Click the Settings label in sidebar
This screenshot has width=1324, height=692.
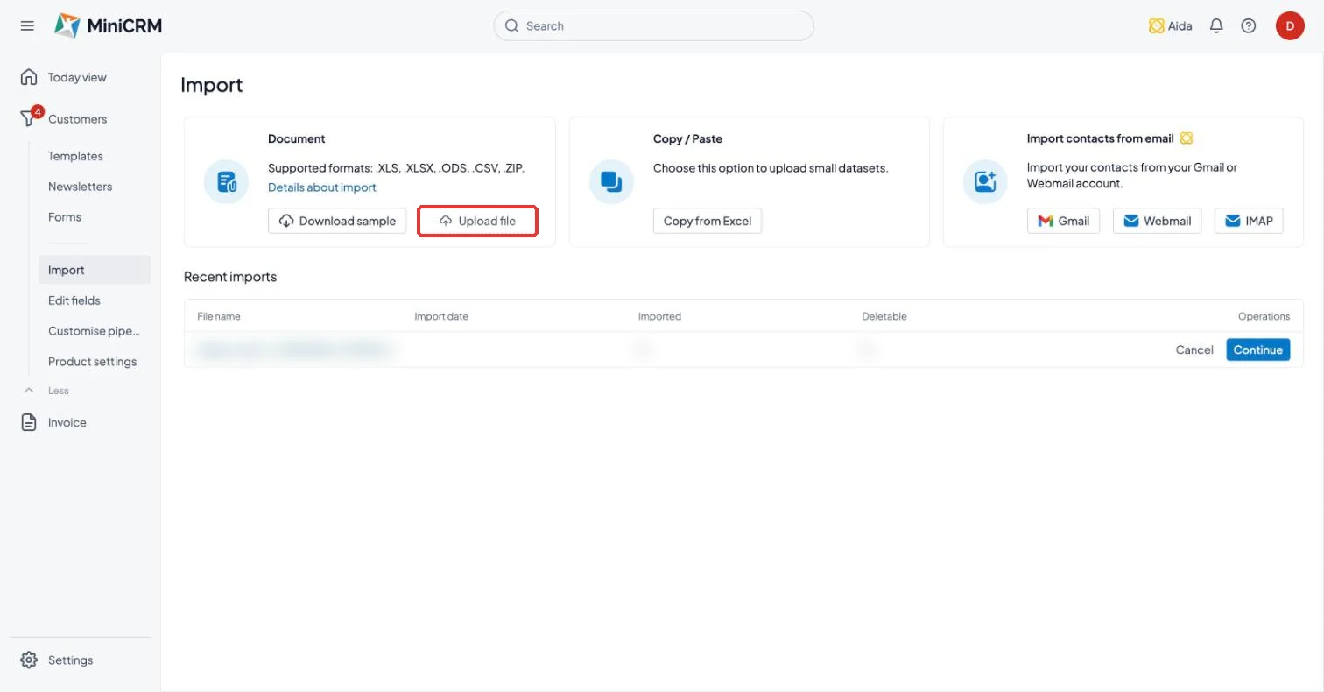click(70, 660)
